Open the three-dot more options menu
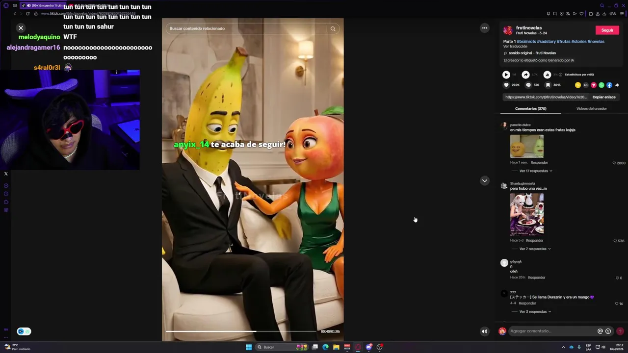 point(484,28)
